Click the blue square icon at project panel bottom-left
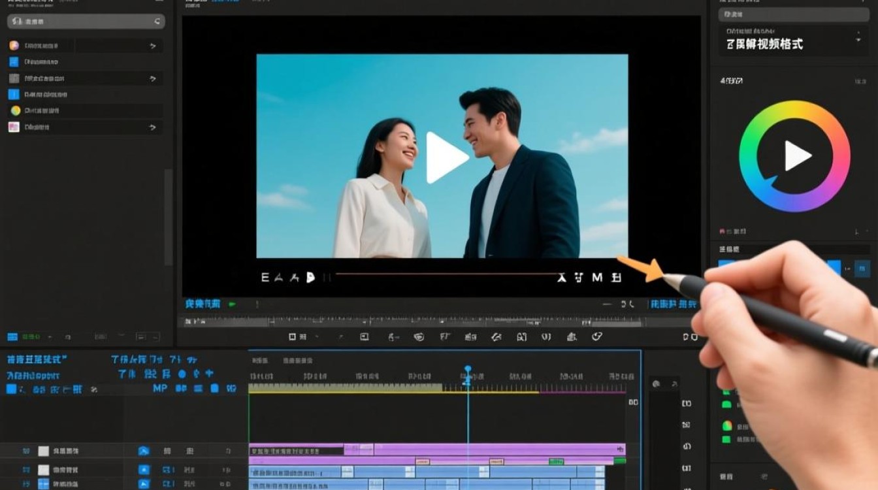This screenshot has height=490, width=878. pyautogui.click(x=12, y=336)
